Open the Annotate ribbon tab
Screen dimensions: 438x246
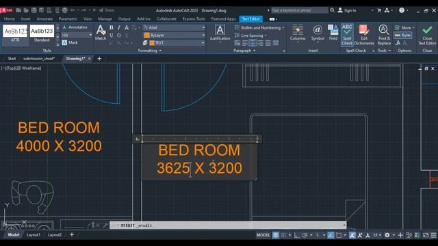pyautogui.click(x=44, y=18)
